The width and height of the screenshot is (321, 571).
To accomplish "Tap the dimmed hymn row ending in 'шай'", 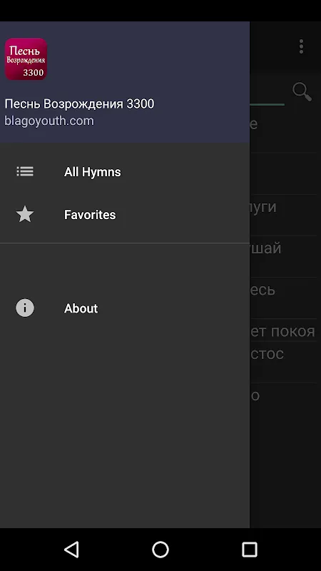I will tap(285, 256).
